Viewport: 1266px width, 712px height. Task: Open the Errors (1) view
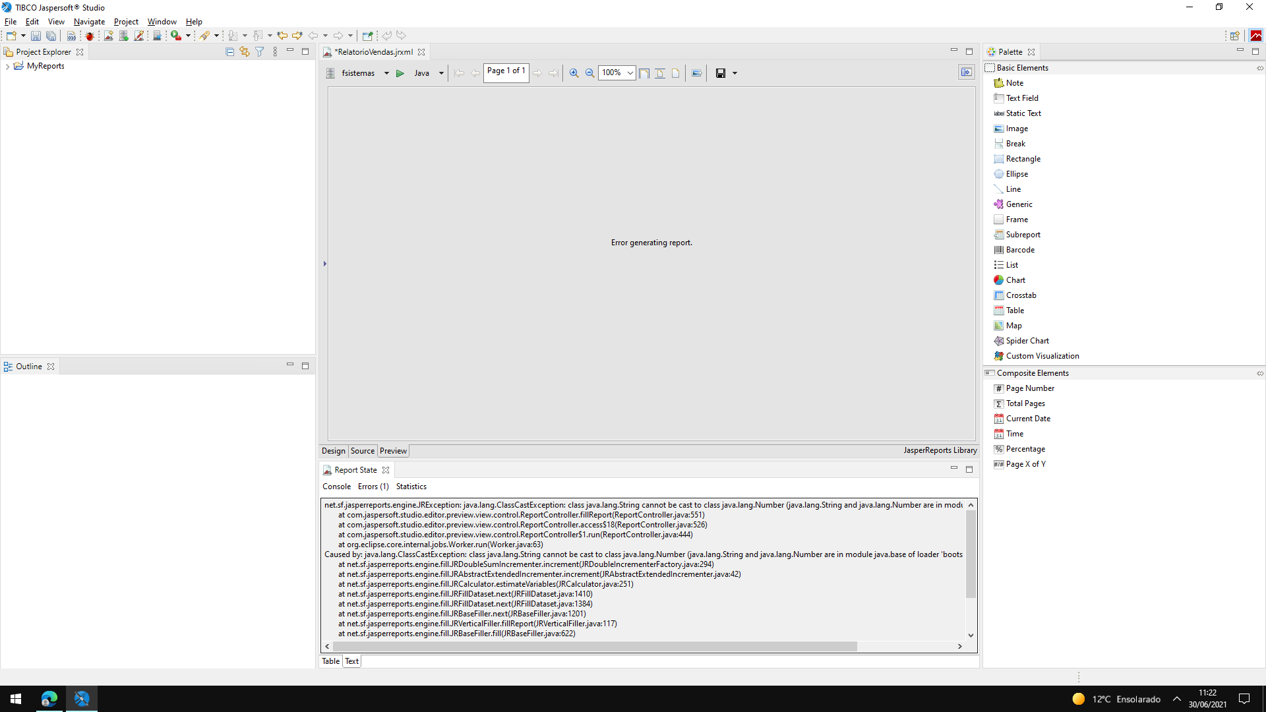pos(373,487)
